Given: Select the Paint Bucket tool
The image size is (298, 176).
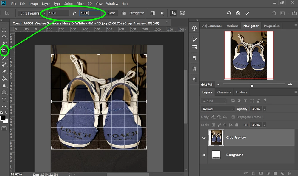Looking at the screenshot, I should tap(4, 78).
